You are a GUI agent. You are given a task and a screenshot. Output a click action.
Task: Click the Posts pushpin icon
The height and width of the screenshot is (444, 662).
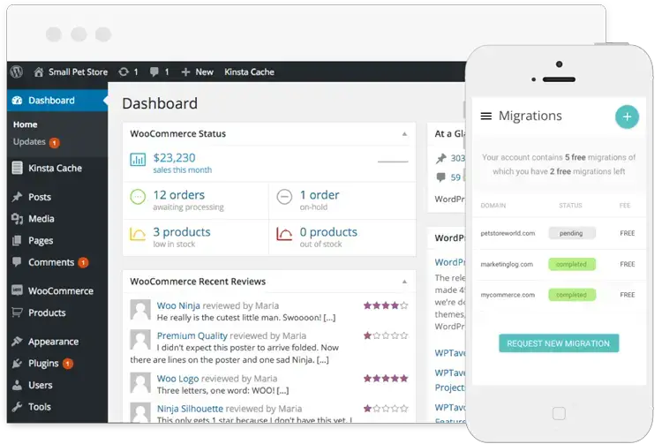[18, 197]
